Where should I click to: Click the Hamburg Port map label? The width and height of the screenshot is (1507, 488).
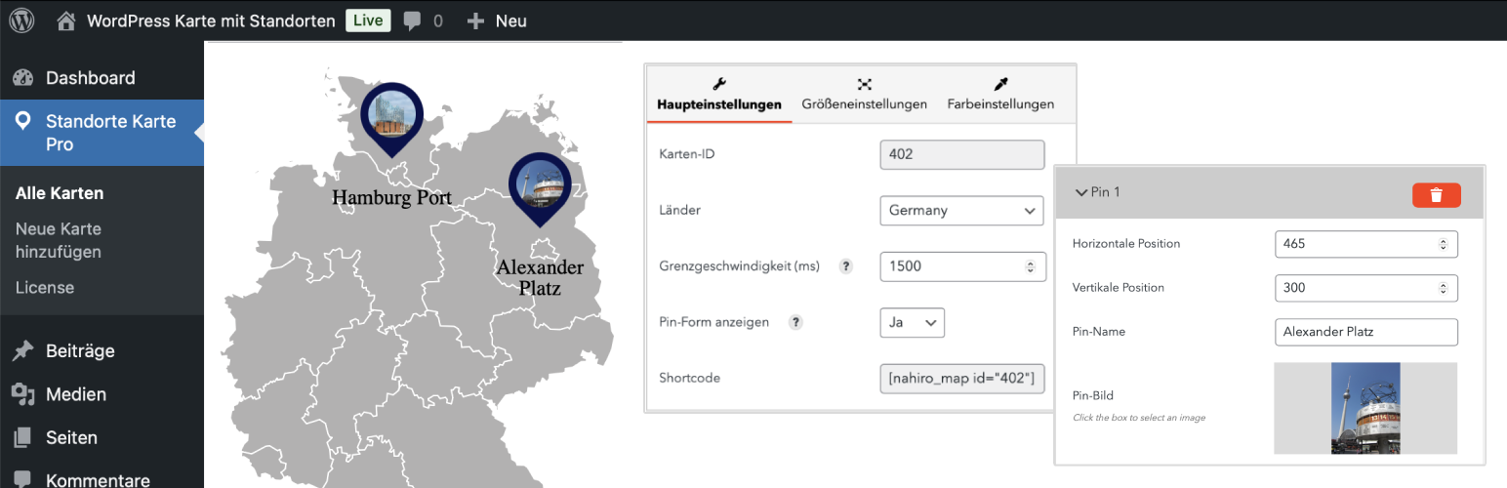coord(391,198)
